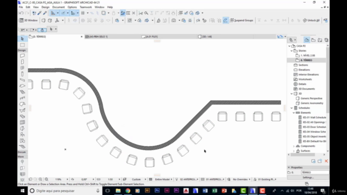Click the Undo icon in the toolbar
The image size is (347, 195).
(22, 13)
